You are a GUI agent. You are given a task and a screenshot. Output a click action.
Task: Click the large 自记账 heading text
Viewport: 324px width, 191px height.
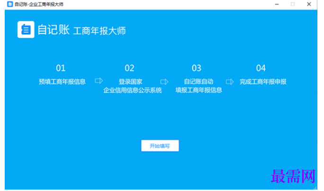(x=54, y=30)
